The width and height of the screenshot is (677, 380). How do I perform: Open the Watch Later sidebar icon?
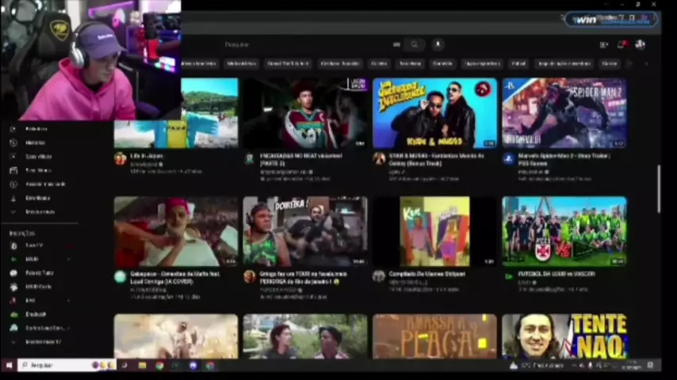[13, 184]
